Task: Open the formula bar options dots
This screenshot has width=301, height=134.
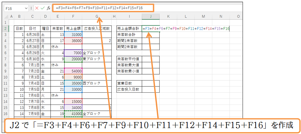Action: click(x=31, y=8)
